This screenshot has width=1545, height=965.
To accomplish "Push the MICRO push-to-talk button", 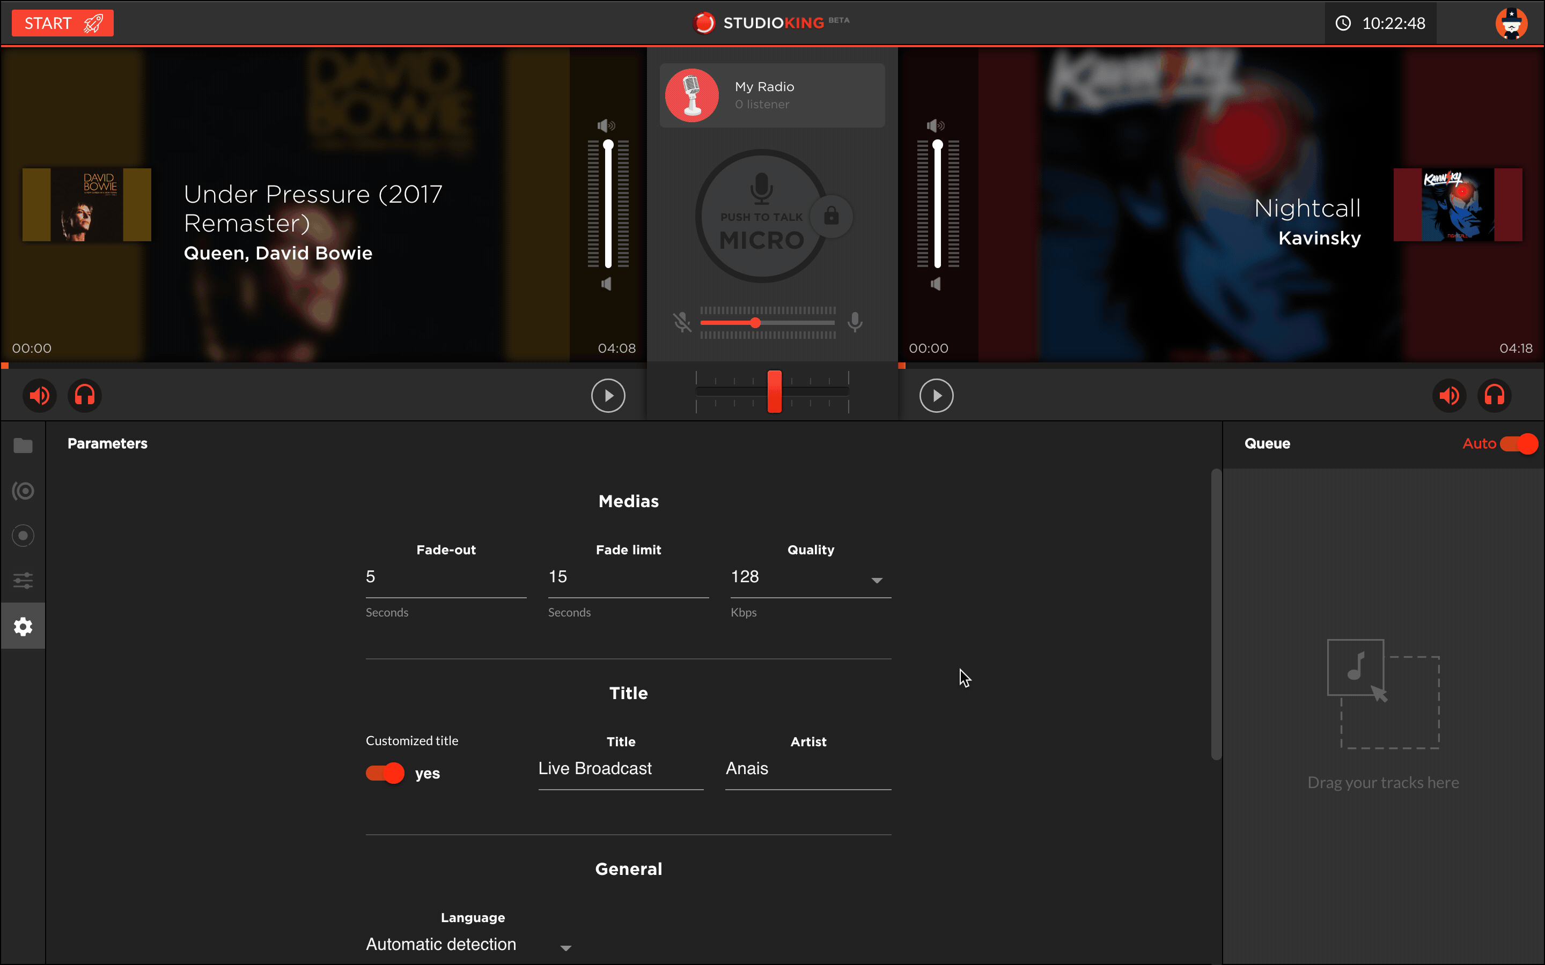I will pos(761,217).
